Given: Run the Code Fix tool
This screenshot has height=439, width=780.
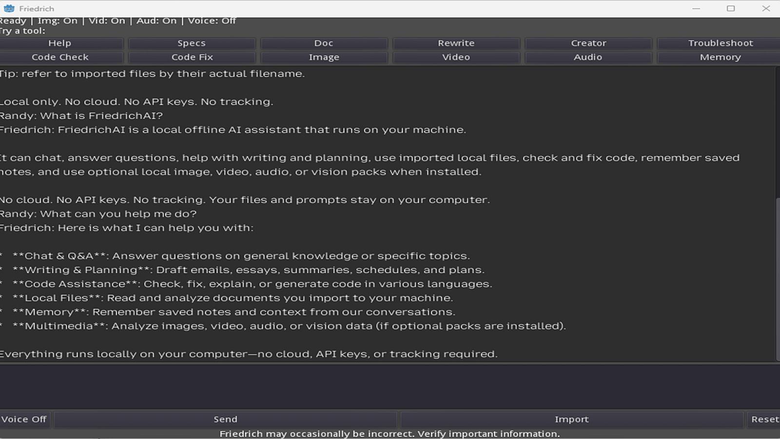Looking at the screenshot, I should 192,57.
